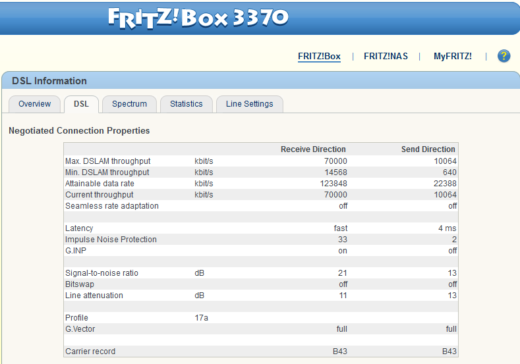Open the MyFRITZ! link
This screenshot has height=364, width=520.
click(x=452, y=57)
